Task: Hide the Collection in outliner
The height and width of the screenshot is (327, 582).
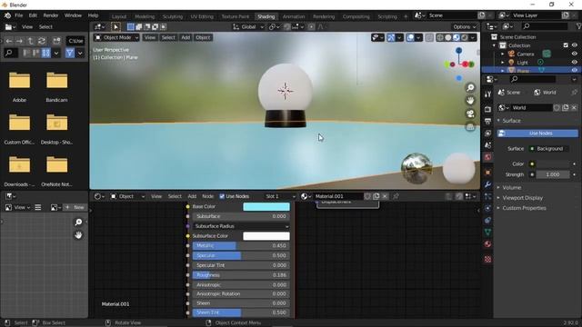Action: (x=574, y=45)
